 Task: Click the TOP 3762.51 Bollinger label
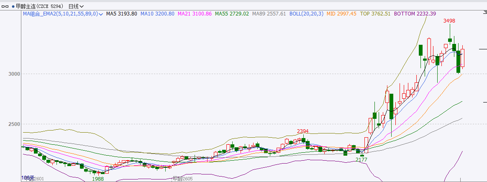coord(375,14)
